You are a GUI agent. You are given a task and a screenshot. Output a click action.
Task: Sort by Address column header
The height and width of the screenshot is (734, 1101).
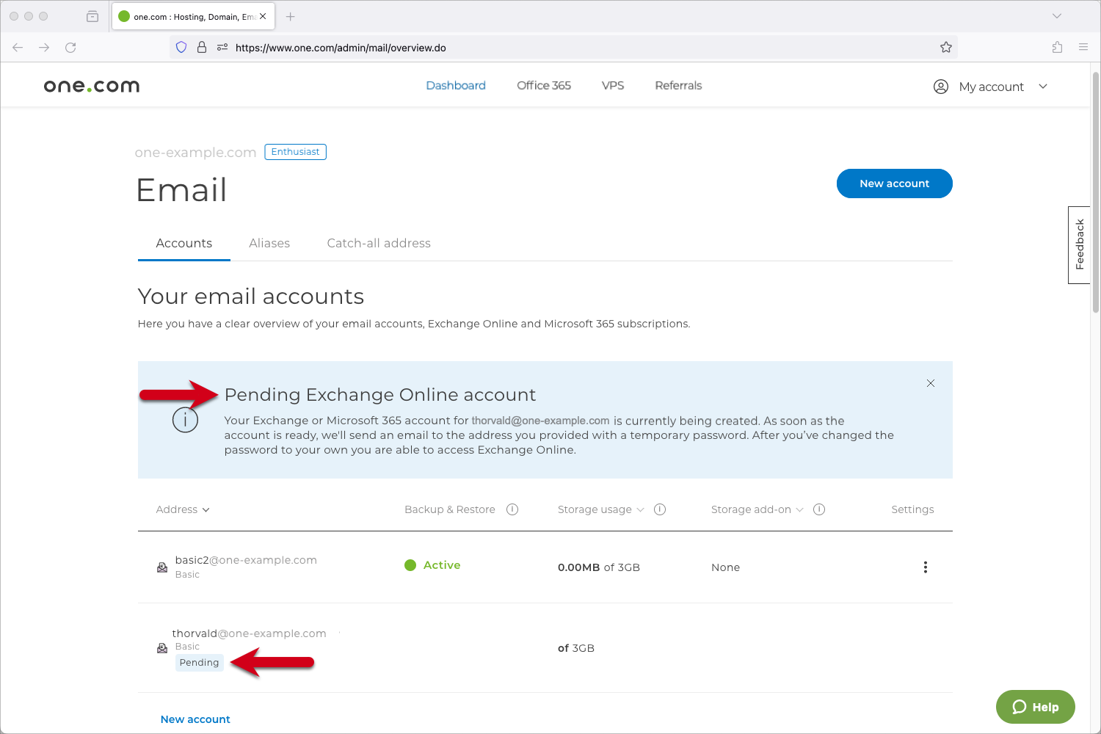point(182,509)
